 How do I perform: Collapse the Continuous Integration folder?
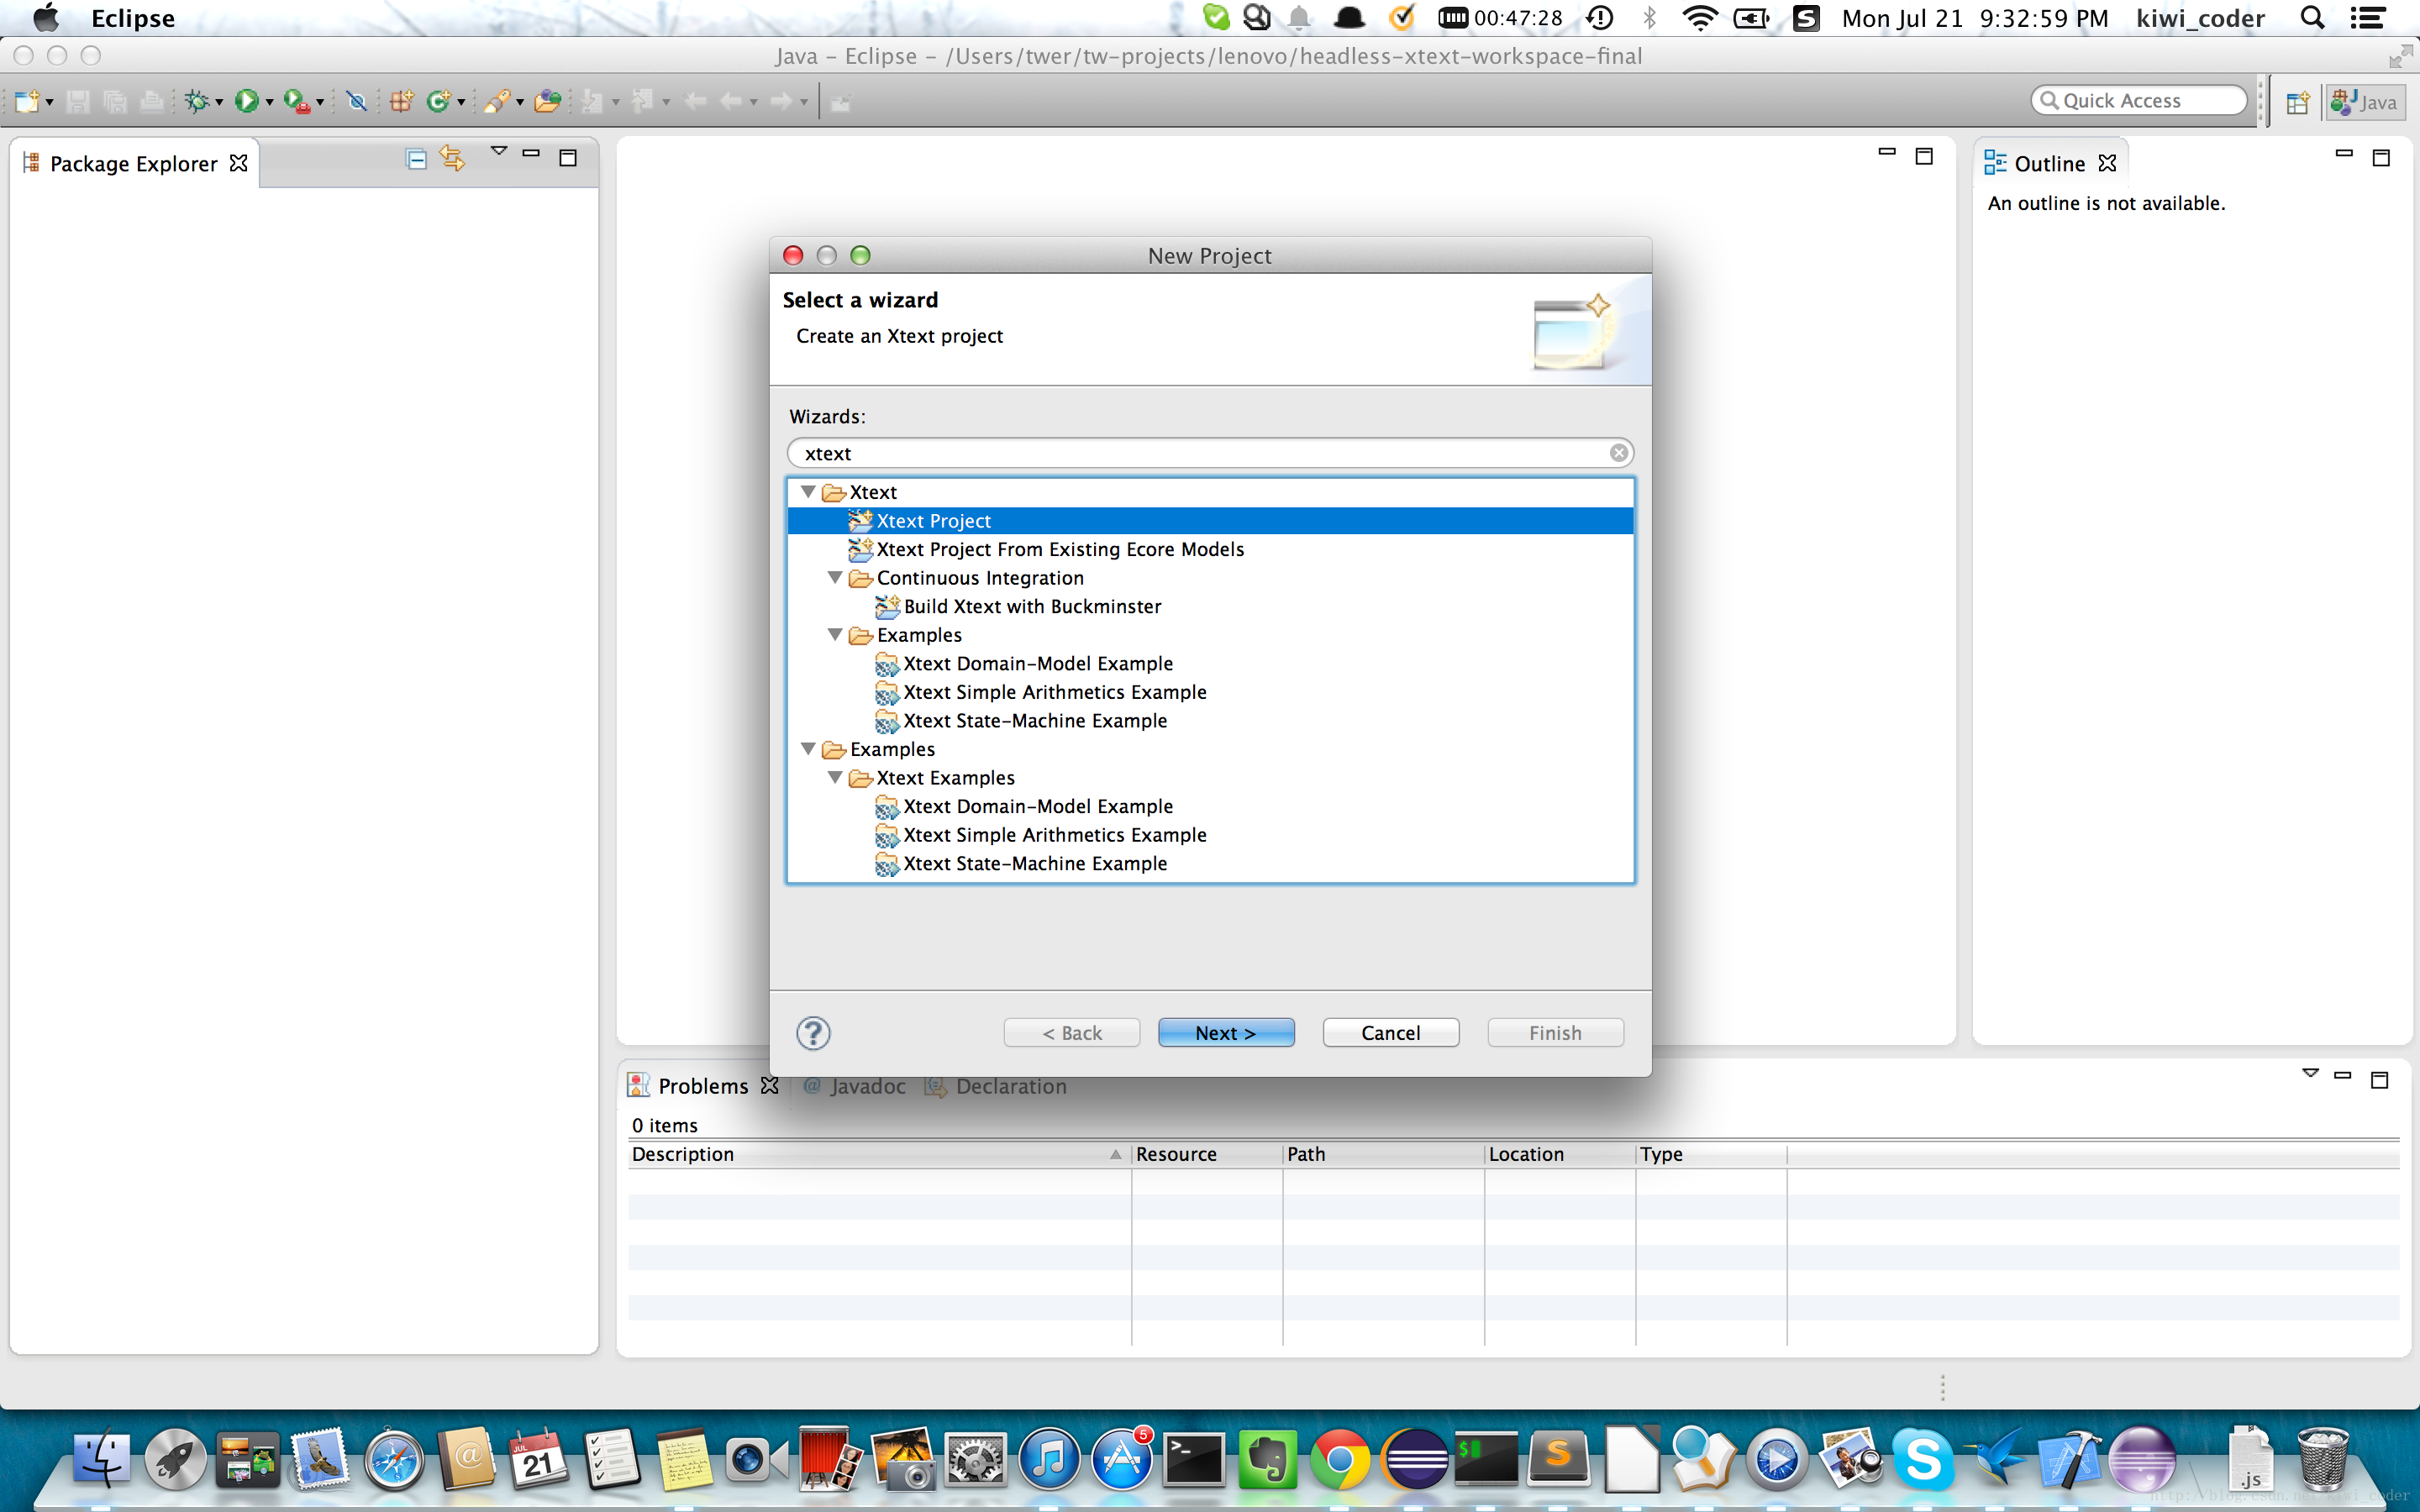[835, 578]
